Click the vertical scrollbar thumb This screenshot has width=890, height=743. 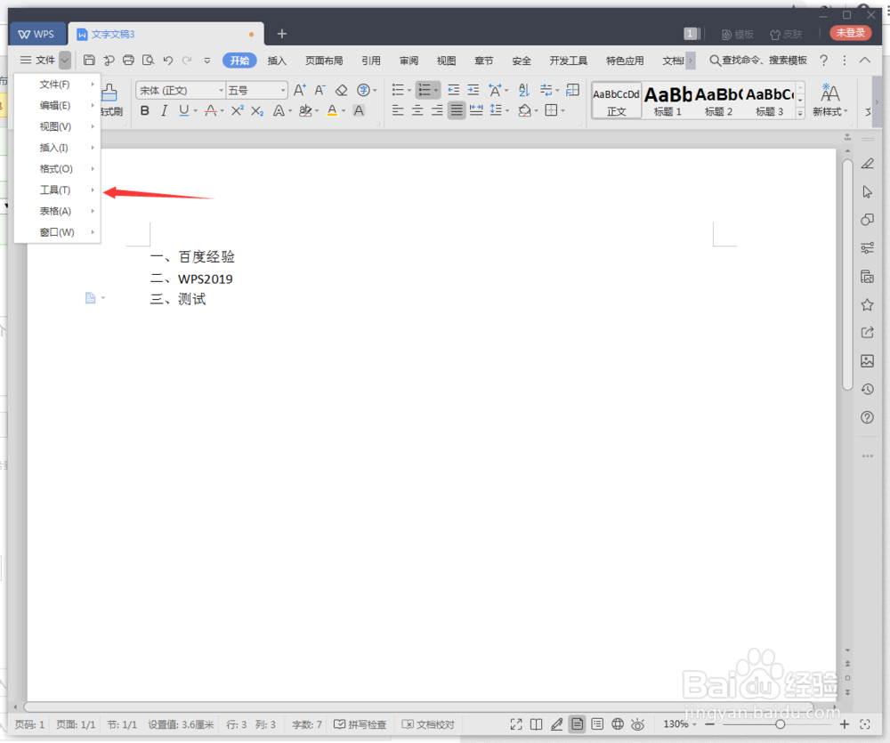pyautogui.click(x=847, y=275)
